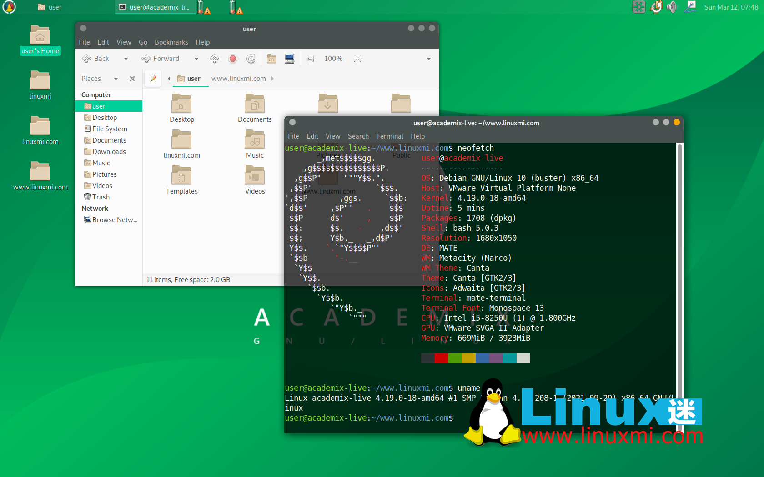Open the View menu in file manager
Screen dimensions: 764x477
coord(124,42)
